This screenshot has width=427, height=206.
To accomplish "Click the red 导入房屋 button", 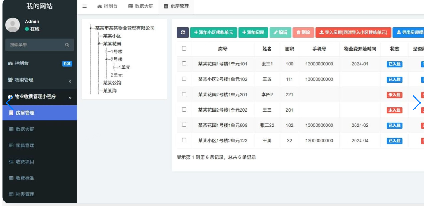I will [x=353, y=33].
